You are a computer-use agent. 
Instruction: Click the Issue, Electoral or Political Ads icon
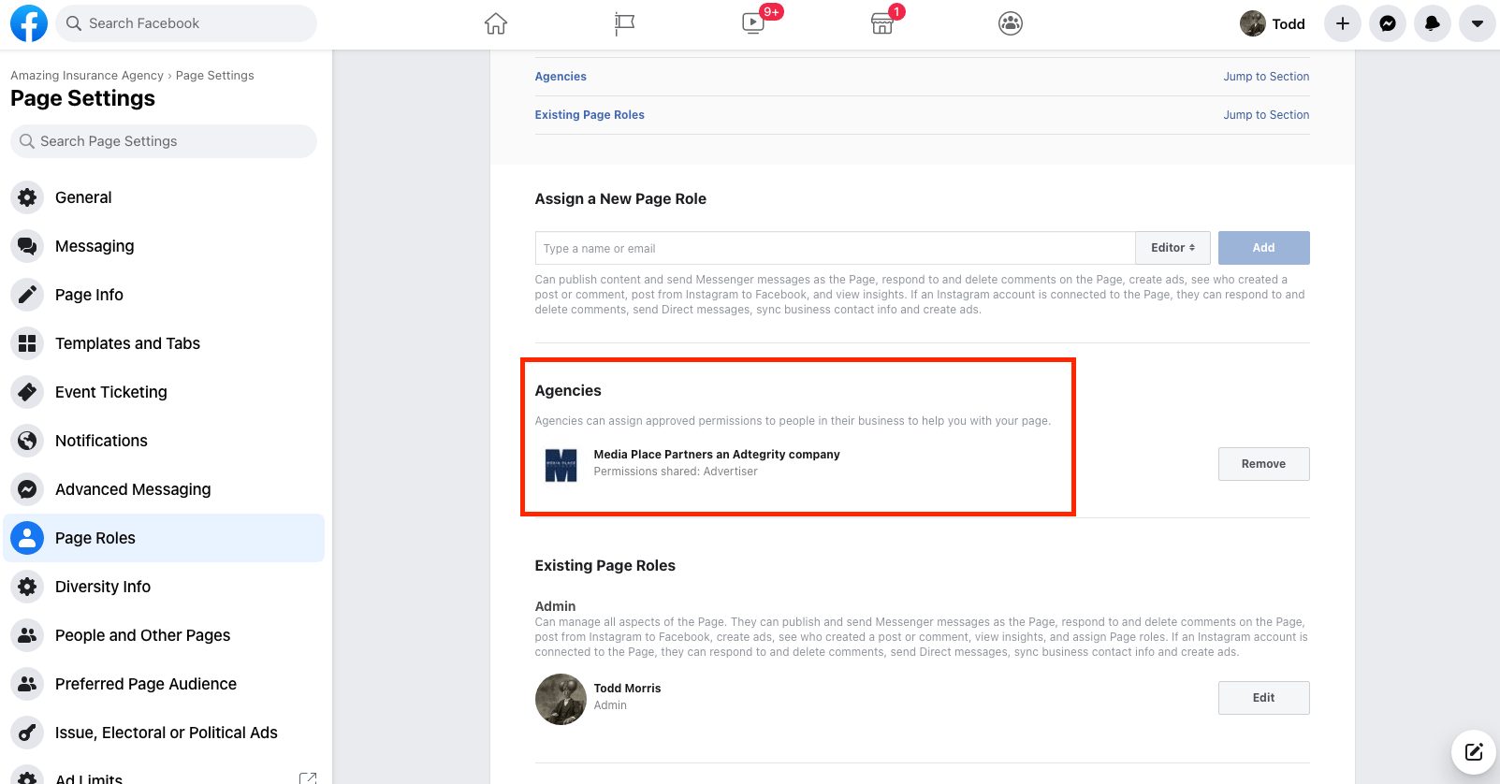point(27,733)
